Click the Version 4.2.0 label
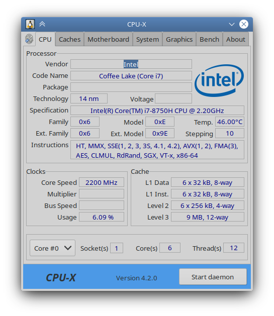 (136, 278)
